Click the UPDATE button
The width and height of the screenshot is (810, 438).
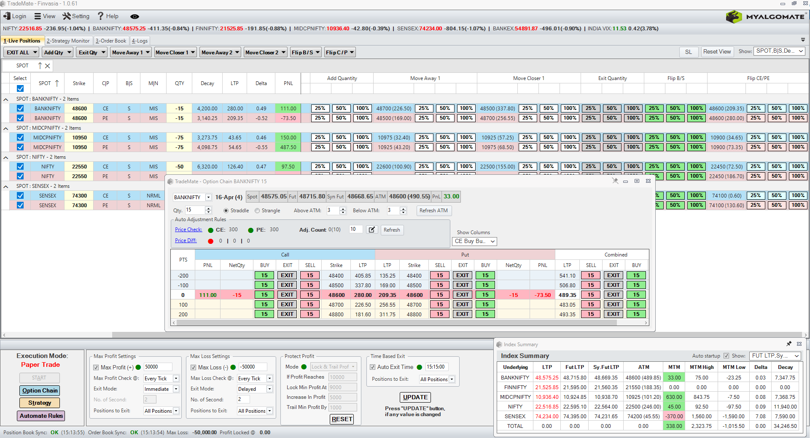[415, 397]
